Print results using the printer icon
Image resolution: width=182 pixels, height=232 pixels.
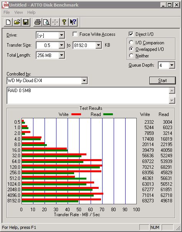(x=38, y=22)
